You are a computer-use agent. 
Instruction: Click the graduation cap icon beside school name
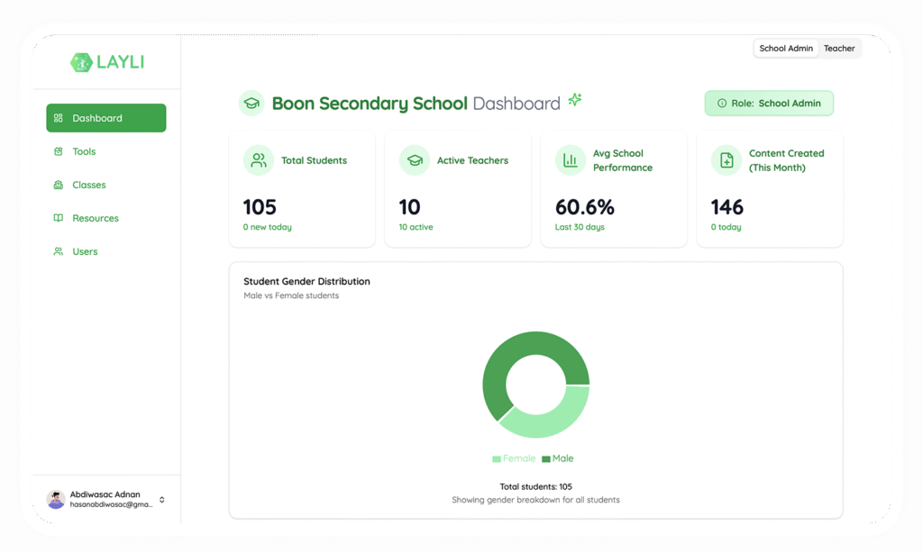tap(251, 104)
